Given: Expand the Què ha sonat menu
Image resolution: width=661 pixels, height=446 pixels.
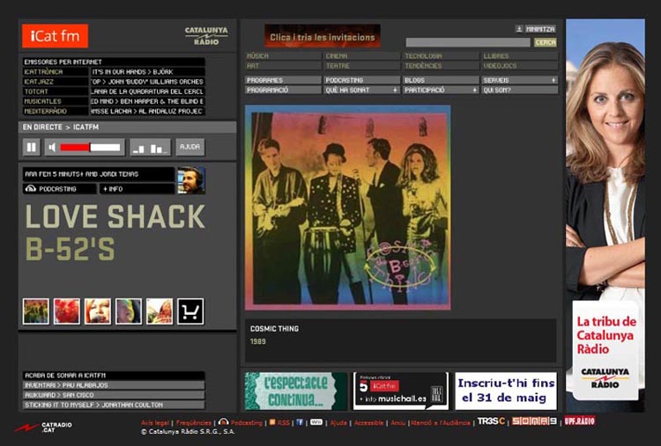Looking at the screenshot, I should (x=361, y=90).
